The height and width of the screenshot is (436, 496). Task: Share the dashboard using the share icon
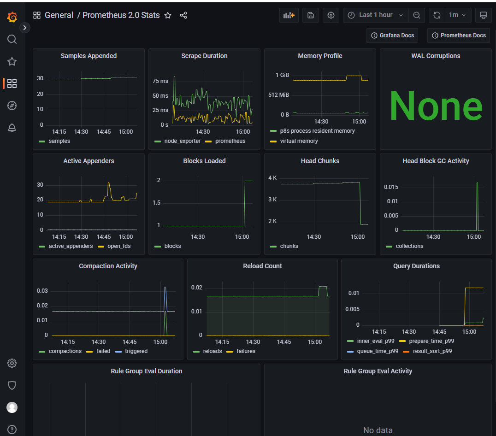point(183,15)
